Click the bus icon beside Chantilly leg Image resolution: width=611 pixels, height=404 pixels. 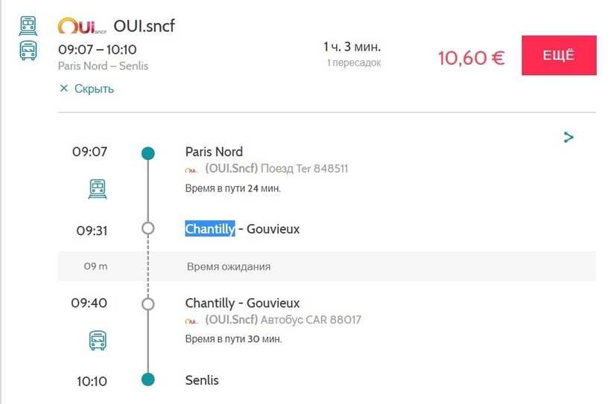pyautogui.click(x=98, y=341)
